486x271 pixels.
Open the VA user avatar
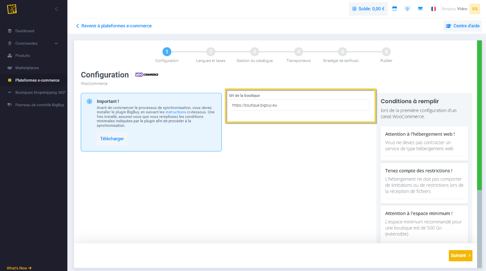coord(474,9)
